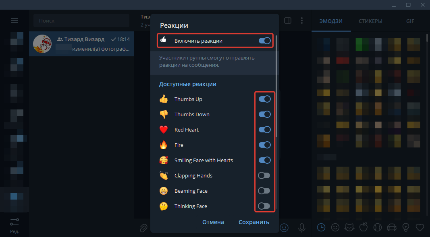Open the Ред. folder edit icon
The image size is (430, 237).
pos(15,225)
